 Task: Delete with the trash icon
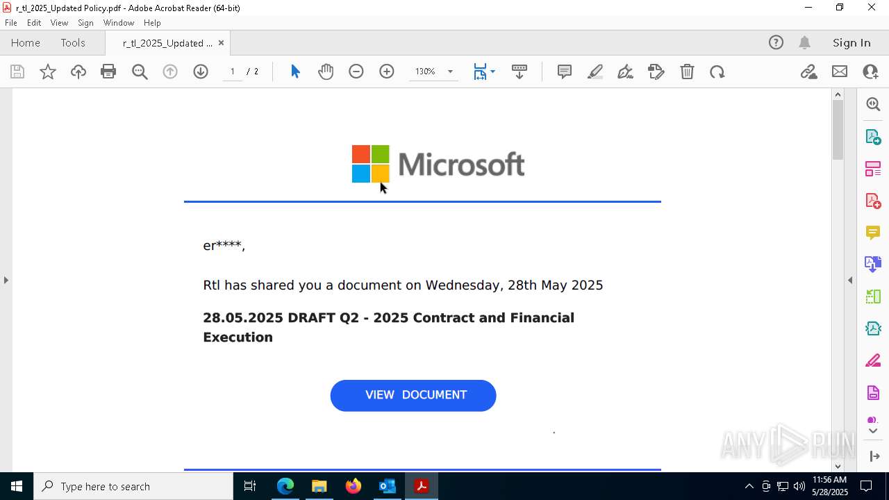tap(687, 72)
